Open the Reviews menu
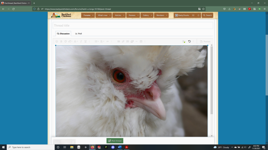The height and width of the screenshot is (150, 268). tap(132, 15)
